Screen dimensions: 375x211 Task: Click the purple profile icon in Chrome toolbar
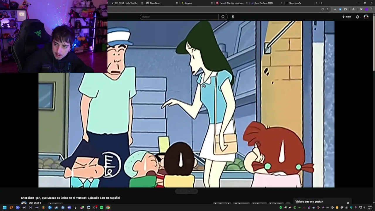click(x=367, y=9)
